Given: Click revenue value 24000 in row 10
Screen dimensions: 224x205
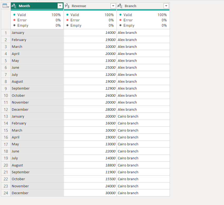Looking at the screenshot, I should (90, 95).
